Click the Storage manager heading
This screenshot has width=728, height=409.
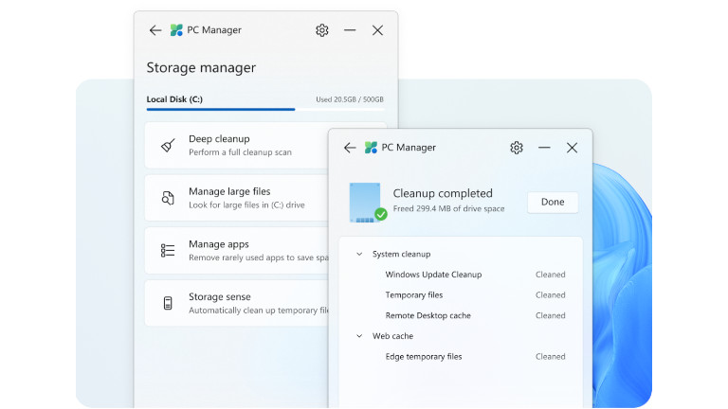tap(201, 68)
